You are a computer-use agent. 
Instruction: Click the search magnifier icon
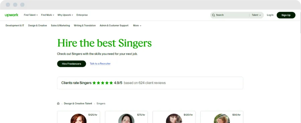point(213,15)
